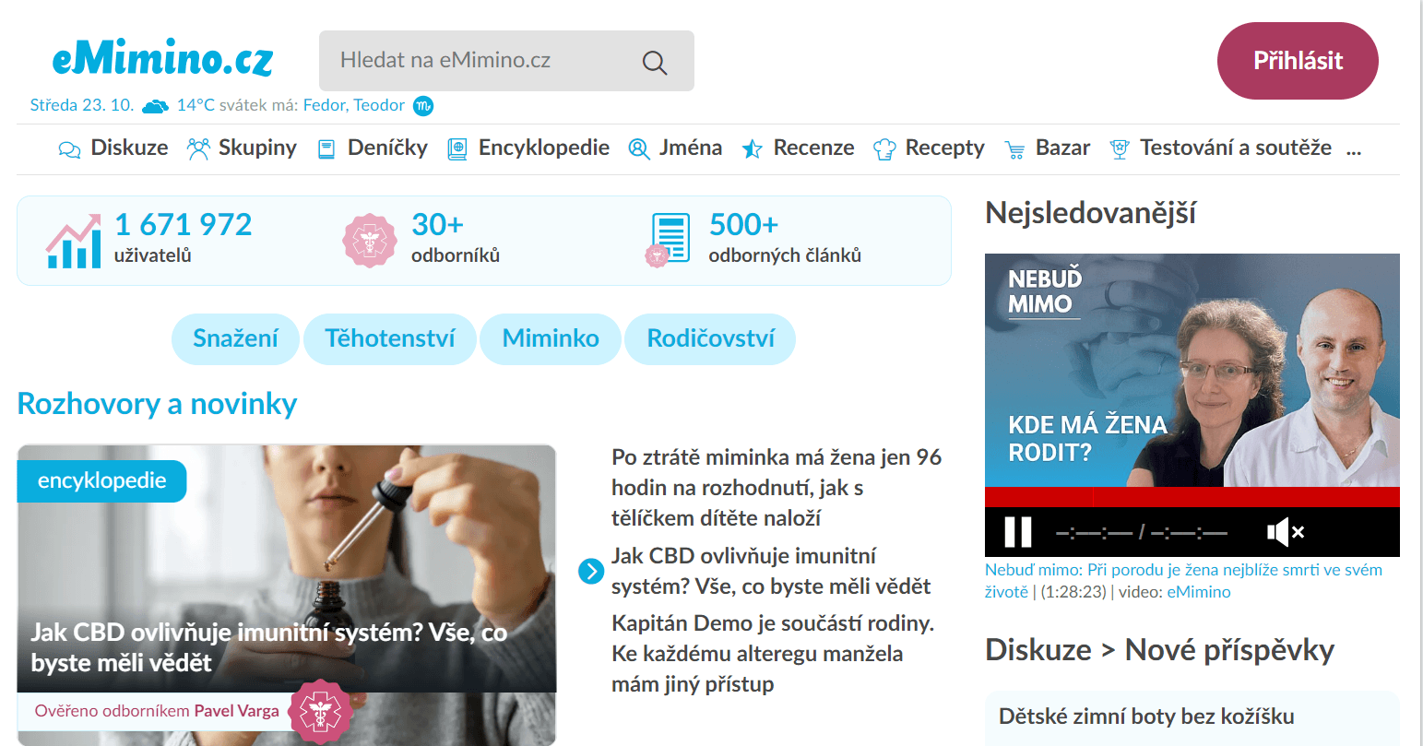This screenshot has height=746, width=1423.
Task: Pause the Nebuď mimo video
Action: (1018, 532)
